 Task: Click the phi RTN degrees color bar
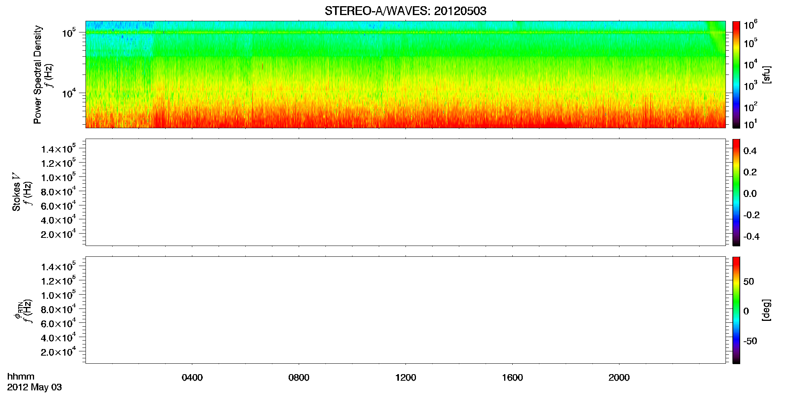tap(736, 310)
